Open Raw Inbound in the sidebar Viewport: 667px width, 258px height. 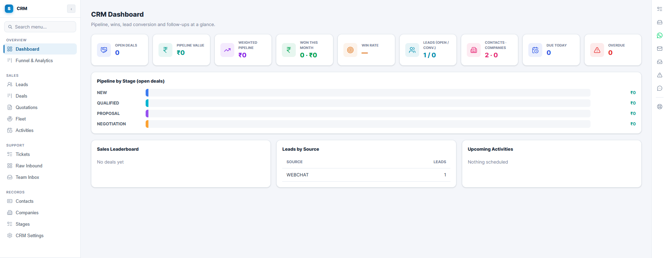[x=40, y=166]
